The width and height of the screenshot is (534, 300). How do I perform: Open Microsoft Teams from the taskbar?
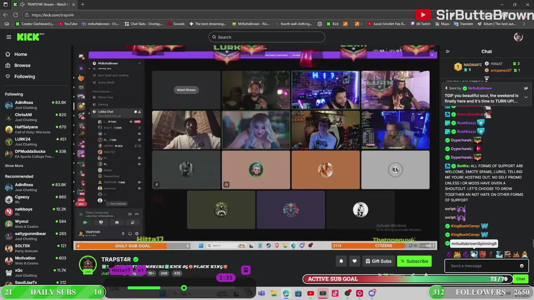coord(262,294)
